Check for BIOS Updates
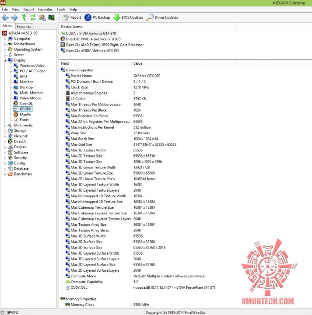 pos(128,17)
